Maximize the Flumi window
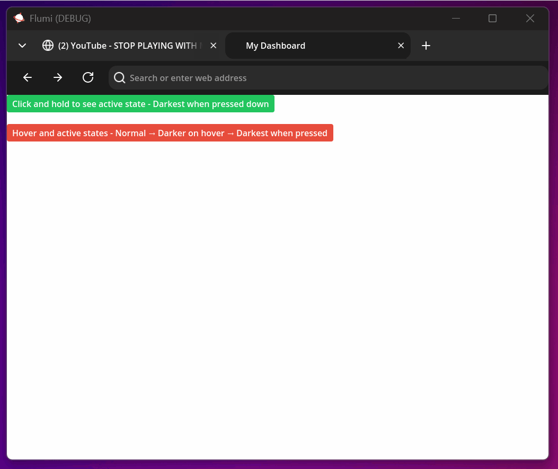The image size is (558, 469). coord(492,19)
